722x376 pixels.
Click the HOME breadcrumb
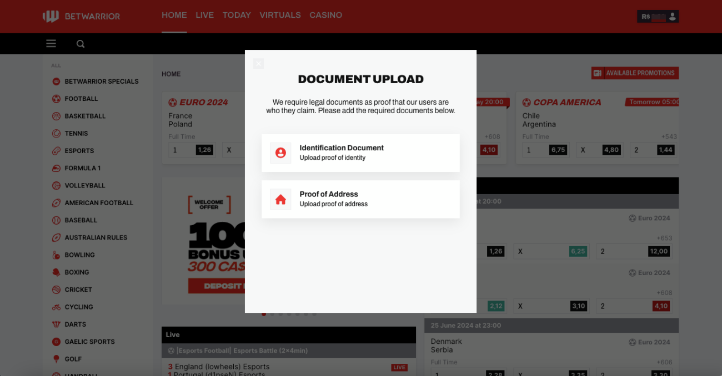[171, 74]
